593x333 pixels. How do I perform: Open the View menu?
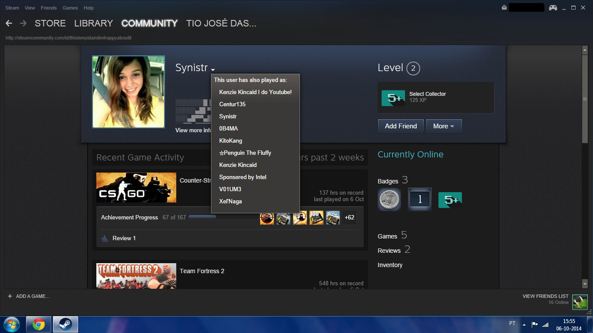point(30,8)
